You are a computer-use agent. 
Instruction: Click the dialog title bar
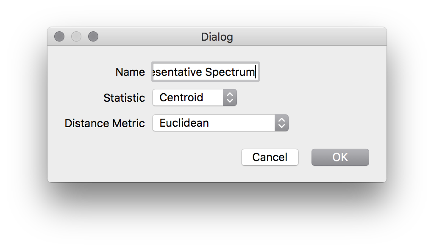coord(217,37)
